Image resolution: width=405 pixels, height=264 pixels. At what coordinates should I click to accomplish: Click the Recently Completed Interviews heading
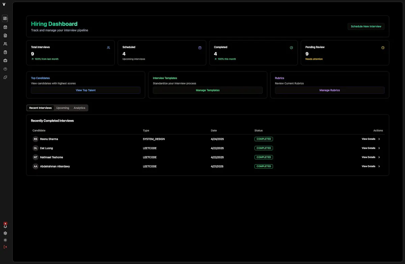click(x=52, y=121)
